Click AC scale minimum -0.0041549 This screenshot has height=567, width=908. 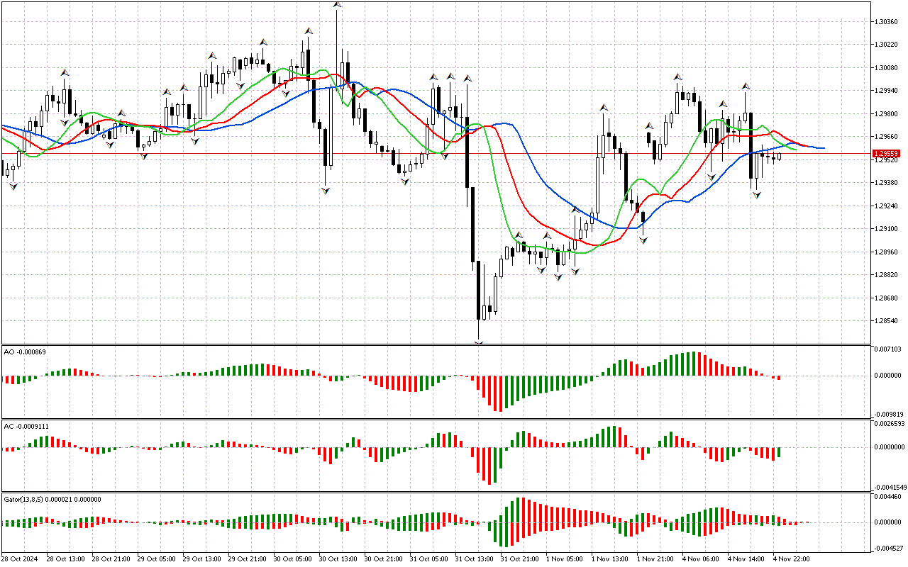(890, 488)
